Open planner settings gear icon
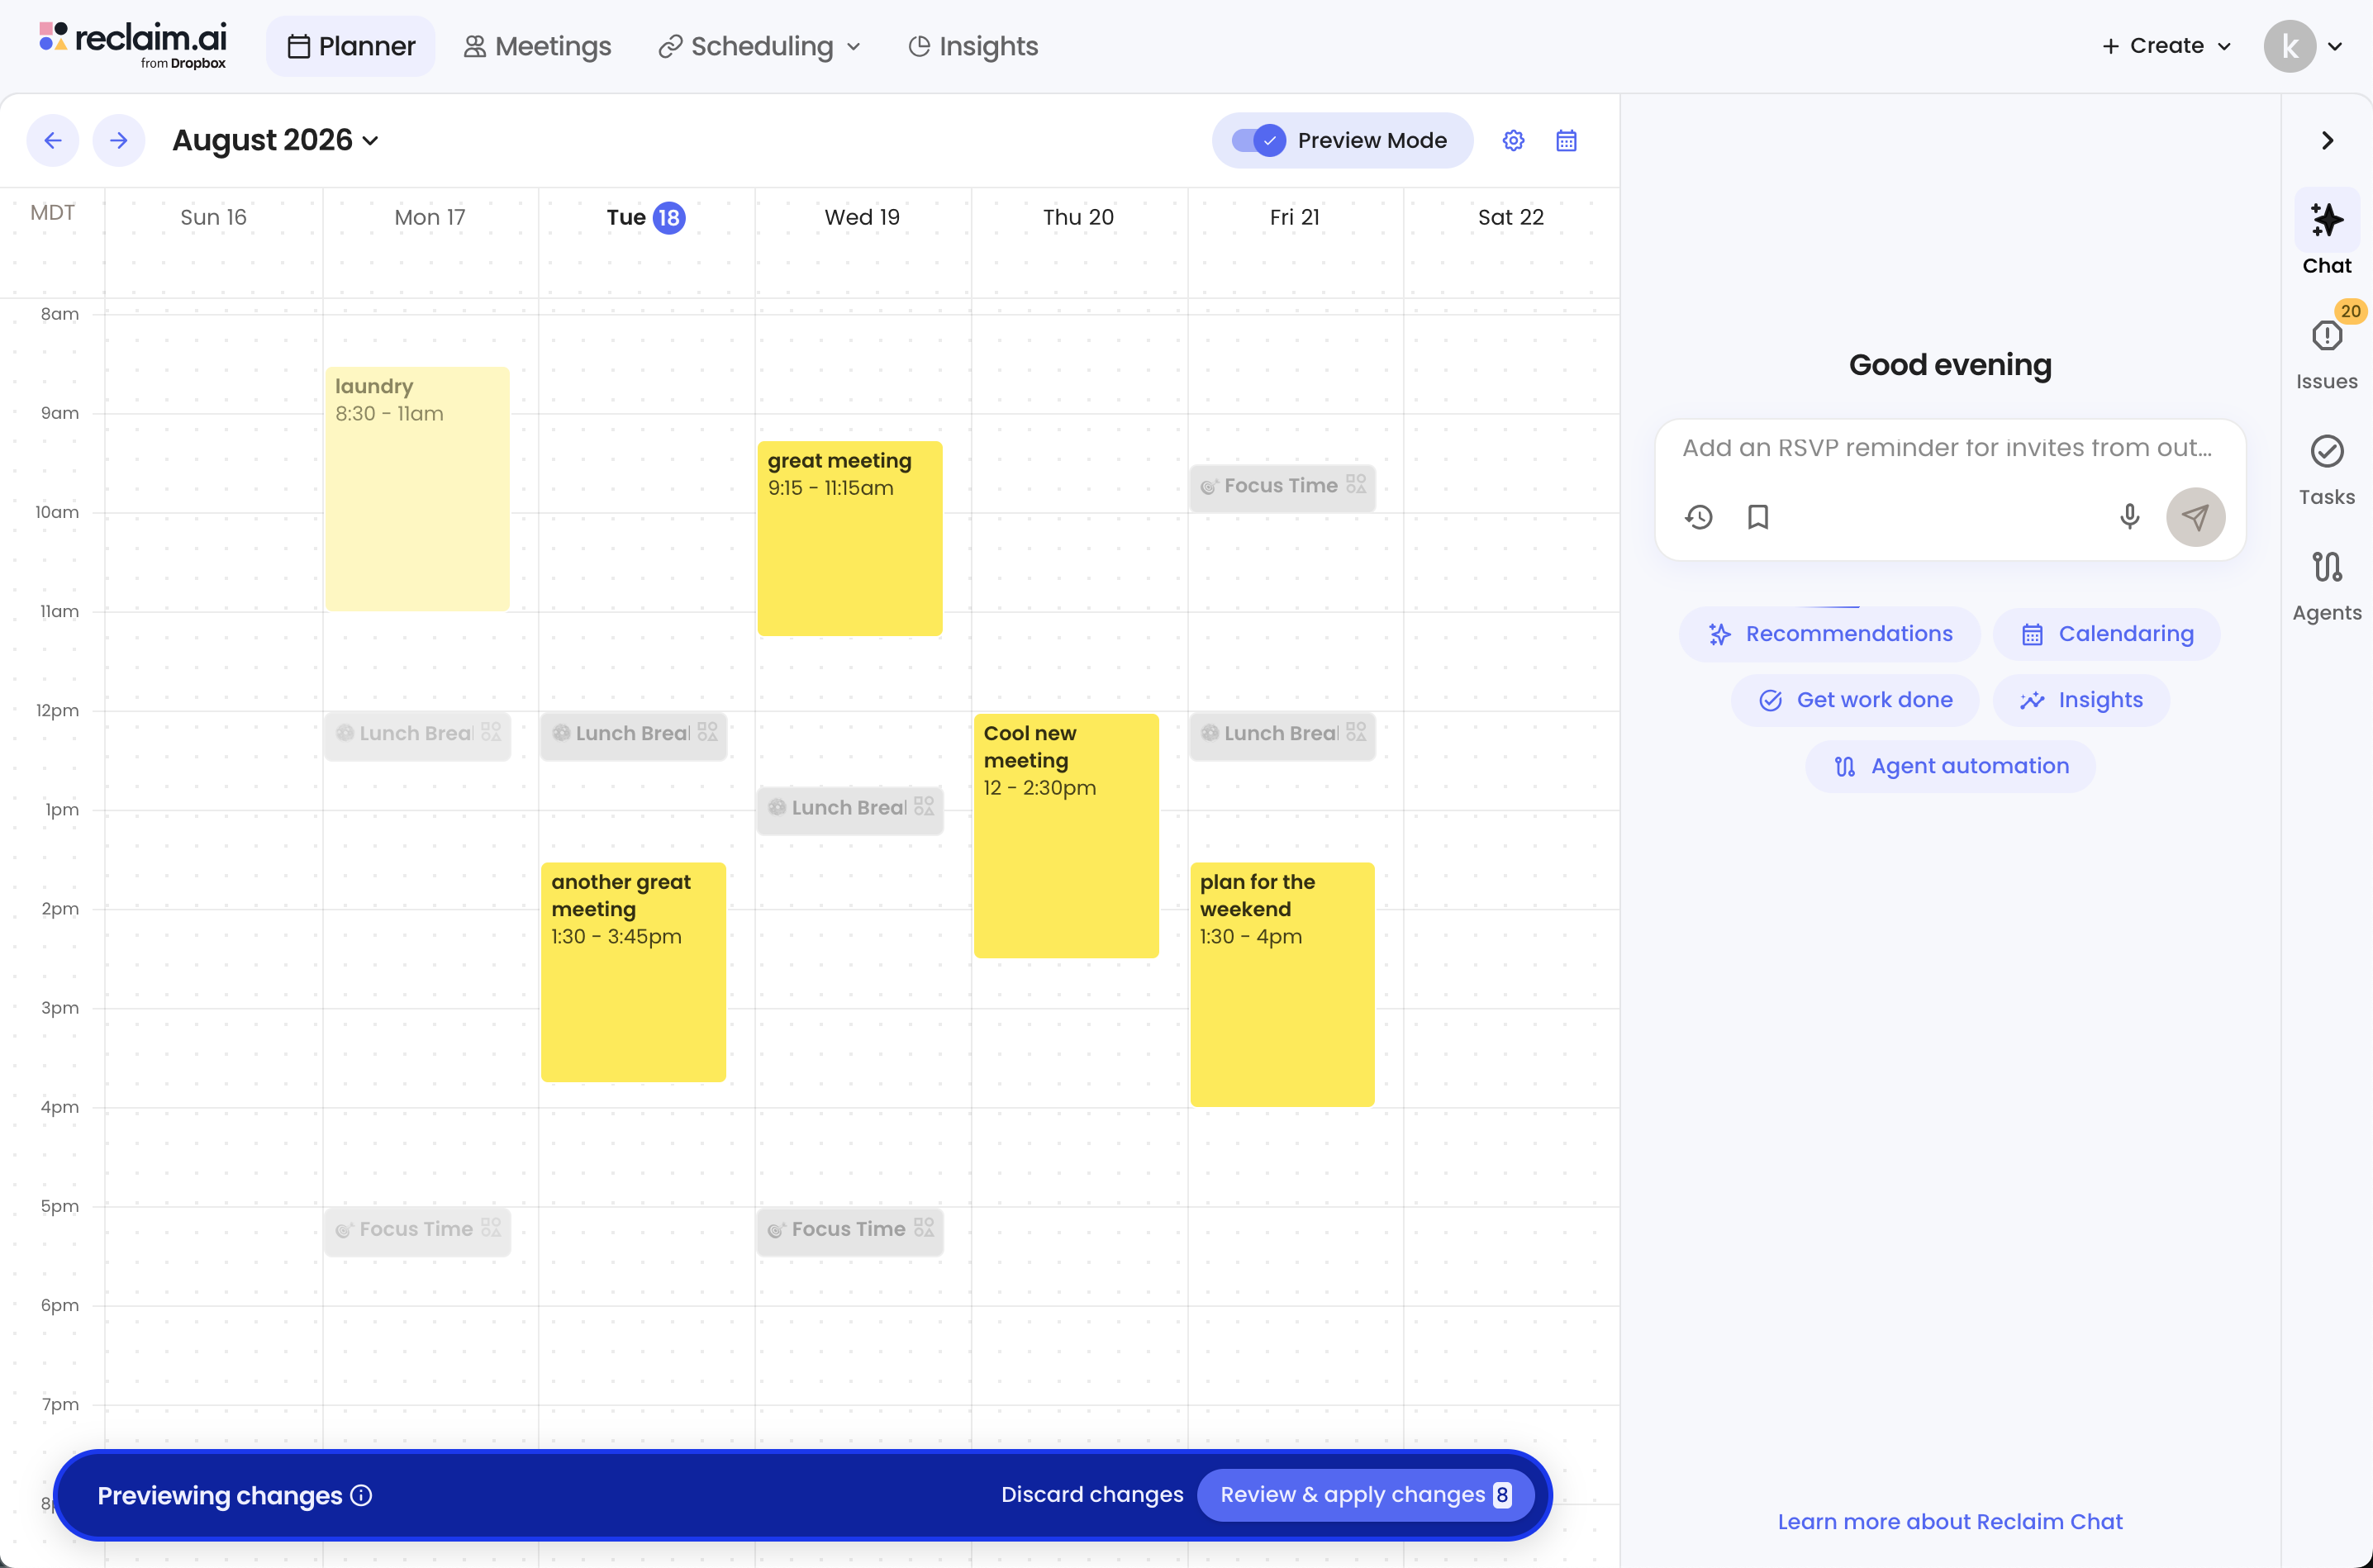The height and width of the screenshot is (1568, 2373). pos(1513,140)
